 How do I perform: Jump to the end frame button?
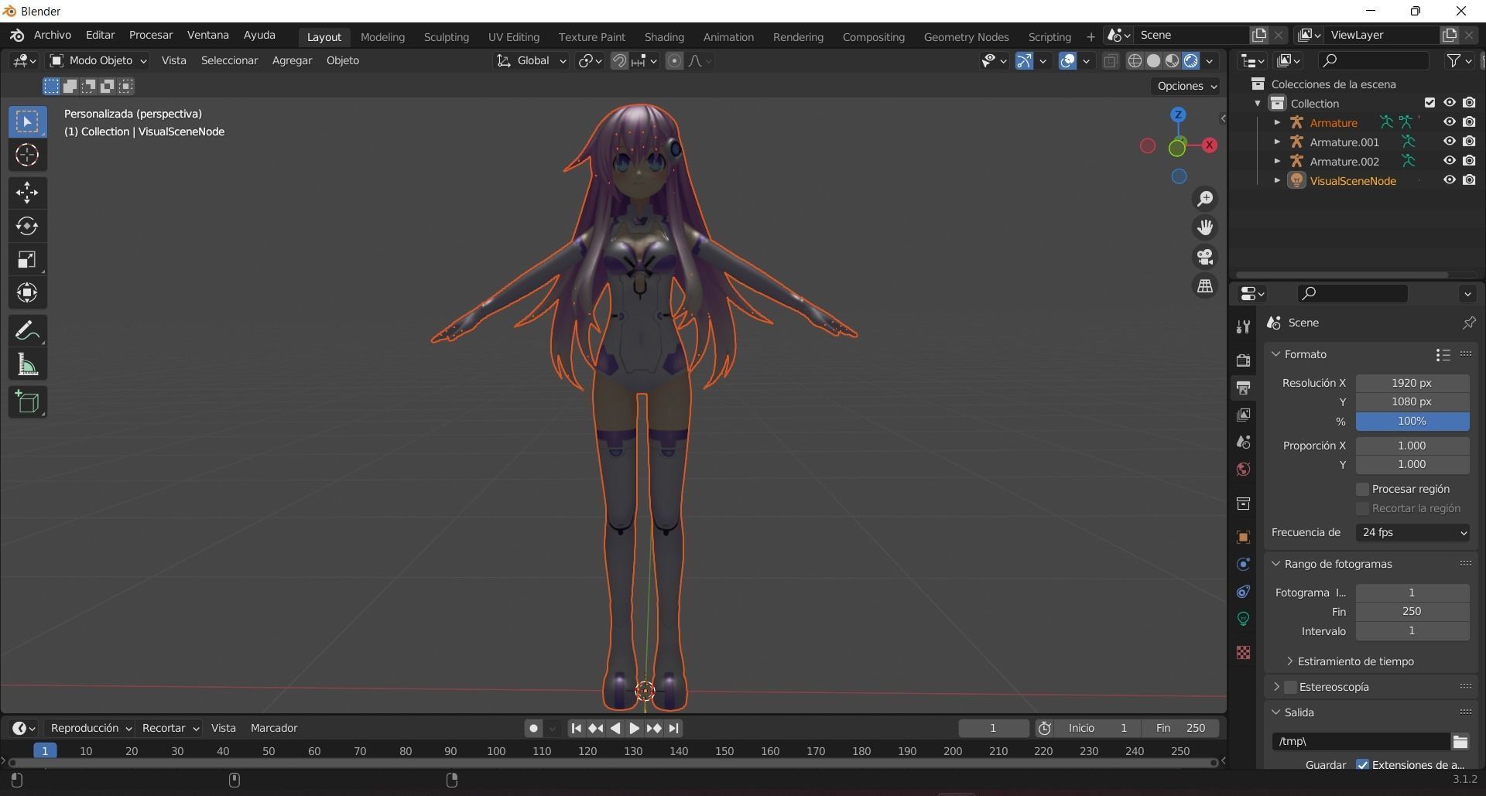tap(674, 729)
